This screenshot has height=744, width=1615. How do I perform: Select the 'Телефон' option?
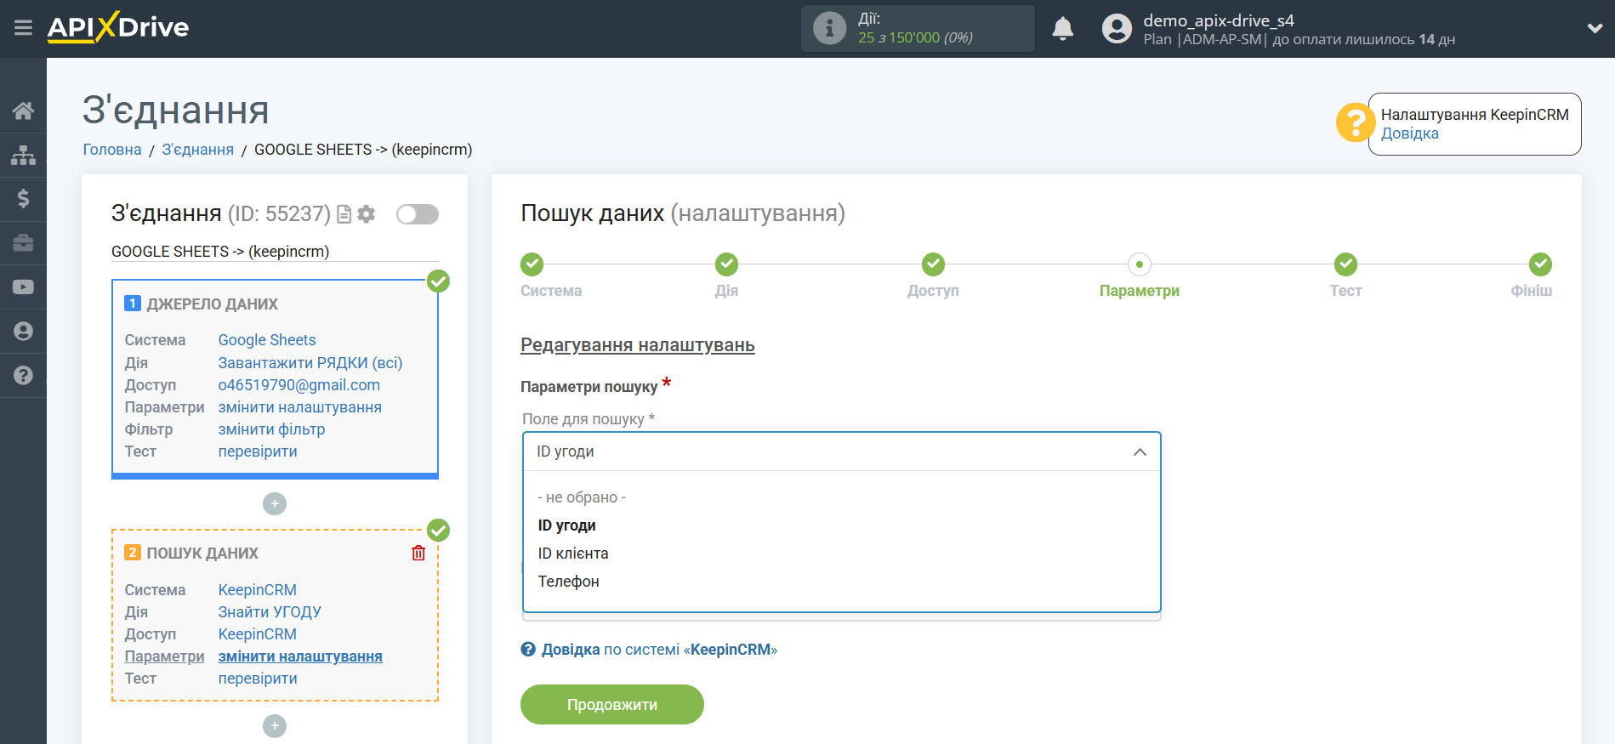click(x=569, y=582)
